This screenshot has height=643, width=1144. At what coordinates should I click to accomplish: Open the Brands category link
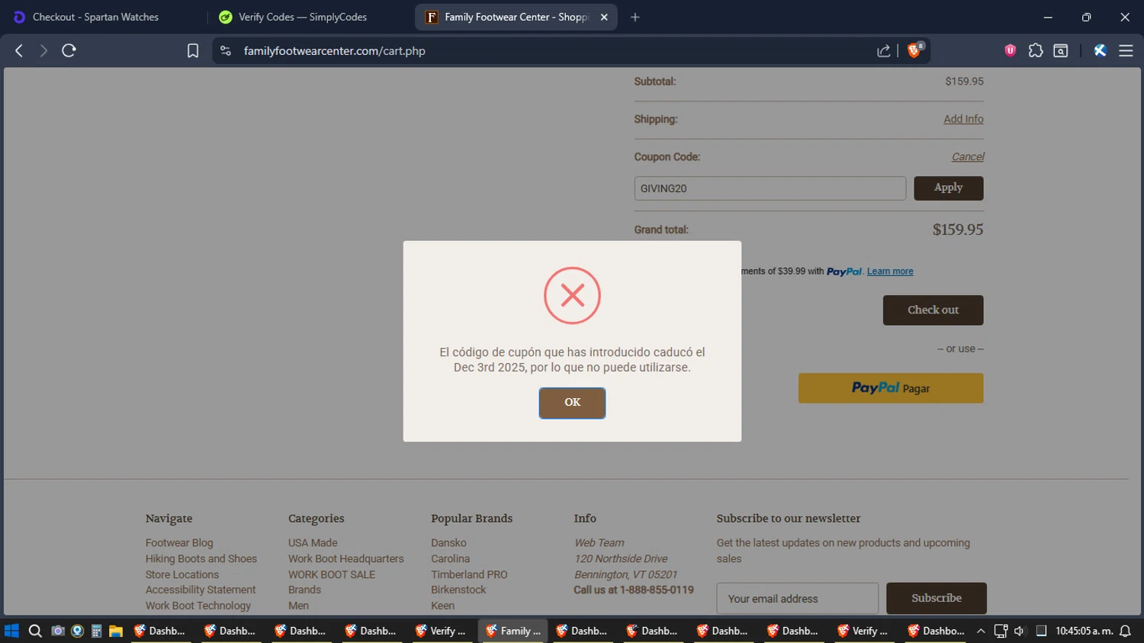(x=304, y=590)
